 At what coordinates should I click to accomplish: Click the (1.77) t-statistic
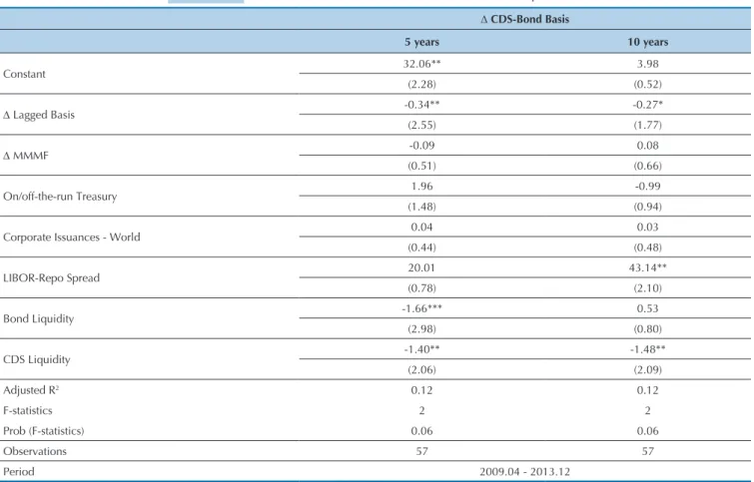point(648,125)
